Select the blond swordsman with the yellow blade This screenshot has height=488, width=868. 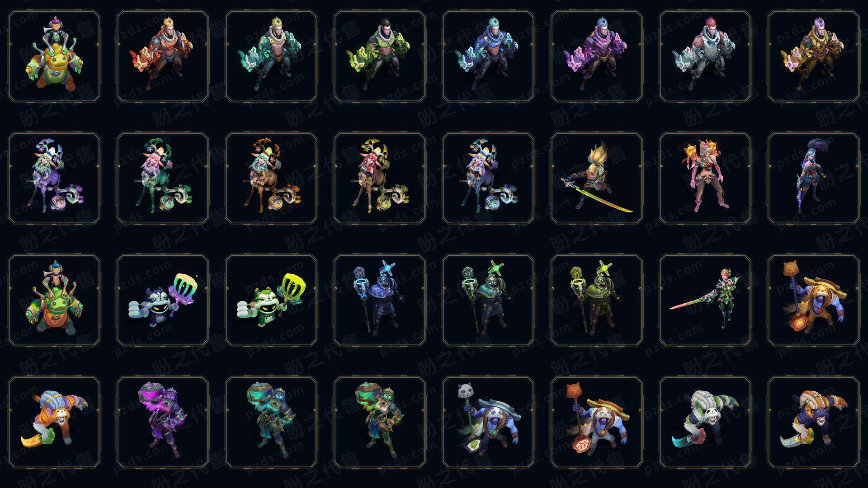pyautogui.click(x=597, y=178)
